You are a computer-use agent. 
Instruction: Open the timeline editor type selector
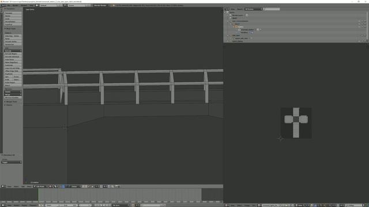[3, 205]
